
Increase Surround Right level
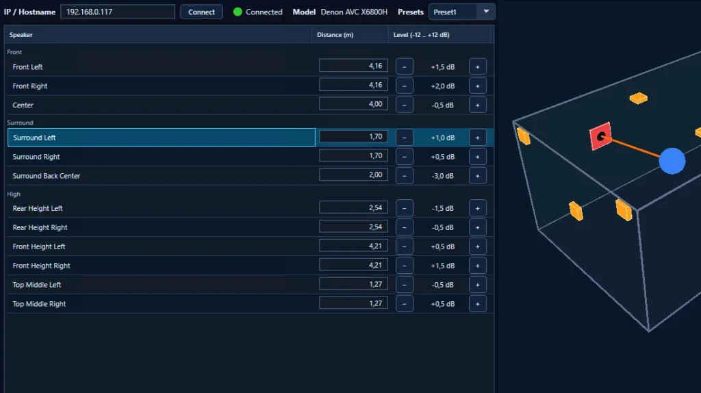[477, 157]
